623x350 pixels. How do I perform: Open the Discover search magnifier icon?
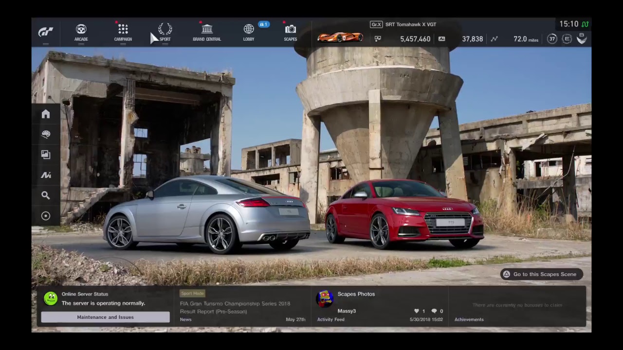(x=46, y=195)
